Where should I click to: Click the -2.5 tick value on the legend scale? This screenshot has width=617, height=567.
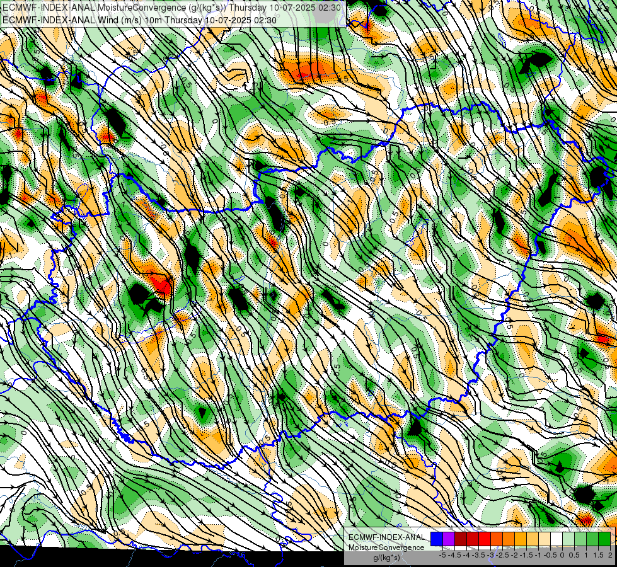[502, 555]
